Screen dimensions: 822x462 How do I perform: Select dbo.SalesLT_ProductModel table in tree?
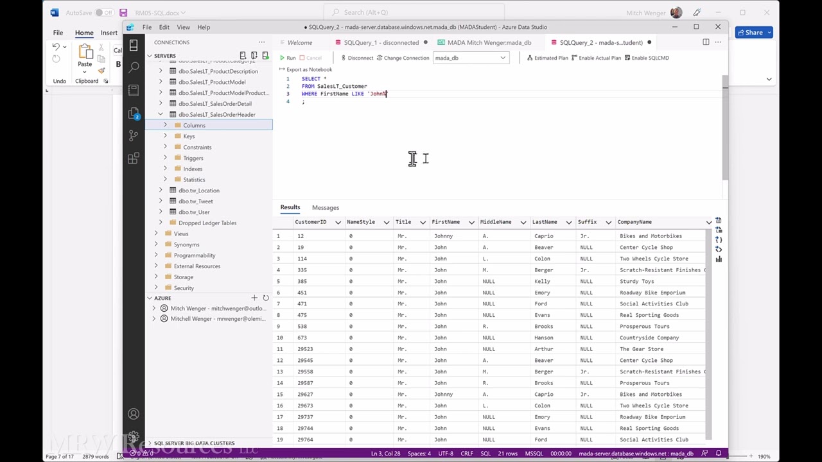(x=212, y=82)
